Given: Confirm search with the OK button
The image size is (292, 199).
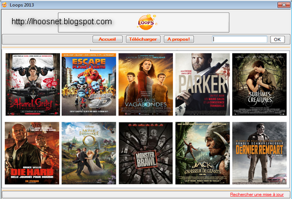Looking at the screenshot, I should 277,40.
